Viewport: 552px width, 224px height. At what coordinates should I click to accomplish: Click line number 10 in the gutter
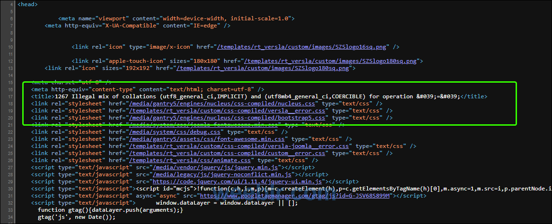click(x=10, y=47)
